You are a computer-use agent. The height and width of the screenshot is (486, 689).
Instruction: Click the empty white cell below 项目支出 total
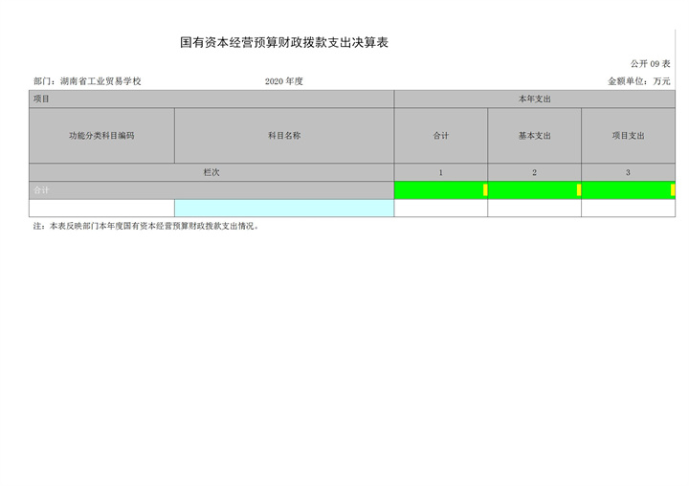629,209
